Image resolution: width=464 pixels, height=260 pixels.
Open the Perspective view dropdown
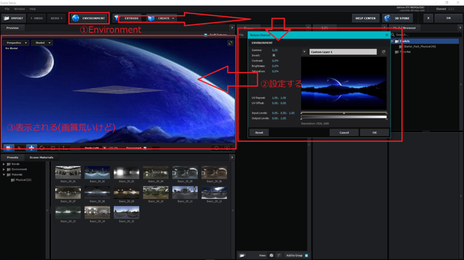[x=16, y=43]
